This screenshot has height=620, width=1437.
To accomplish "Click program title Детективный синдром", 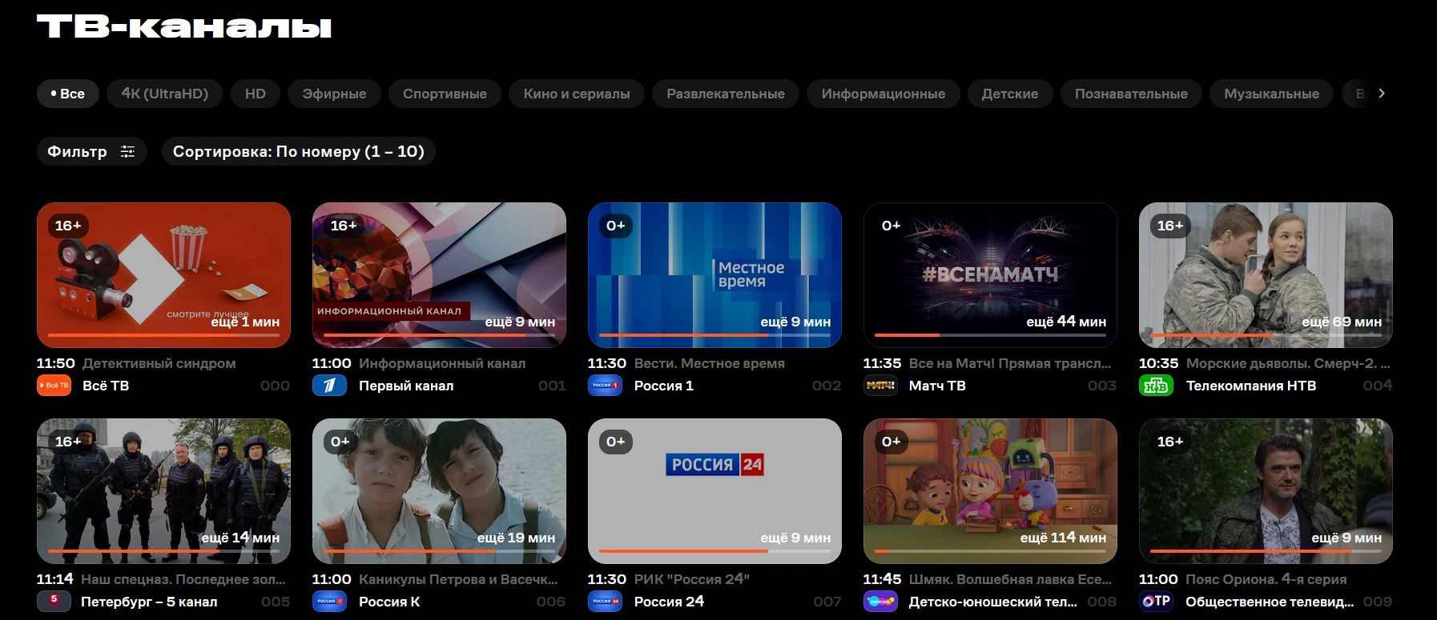I will 159,363.
